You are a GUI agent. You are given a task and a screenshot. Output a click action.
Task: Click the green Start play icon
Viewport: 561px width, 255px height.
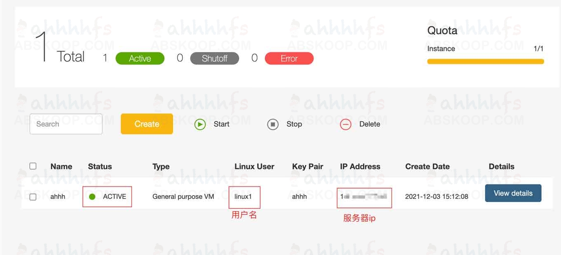pyautogui.click(x=200, y=124)
